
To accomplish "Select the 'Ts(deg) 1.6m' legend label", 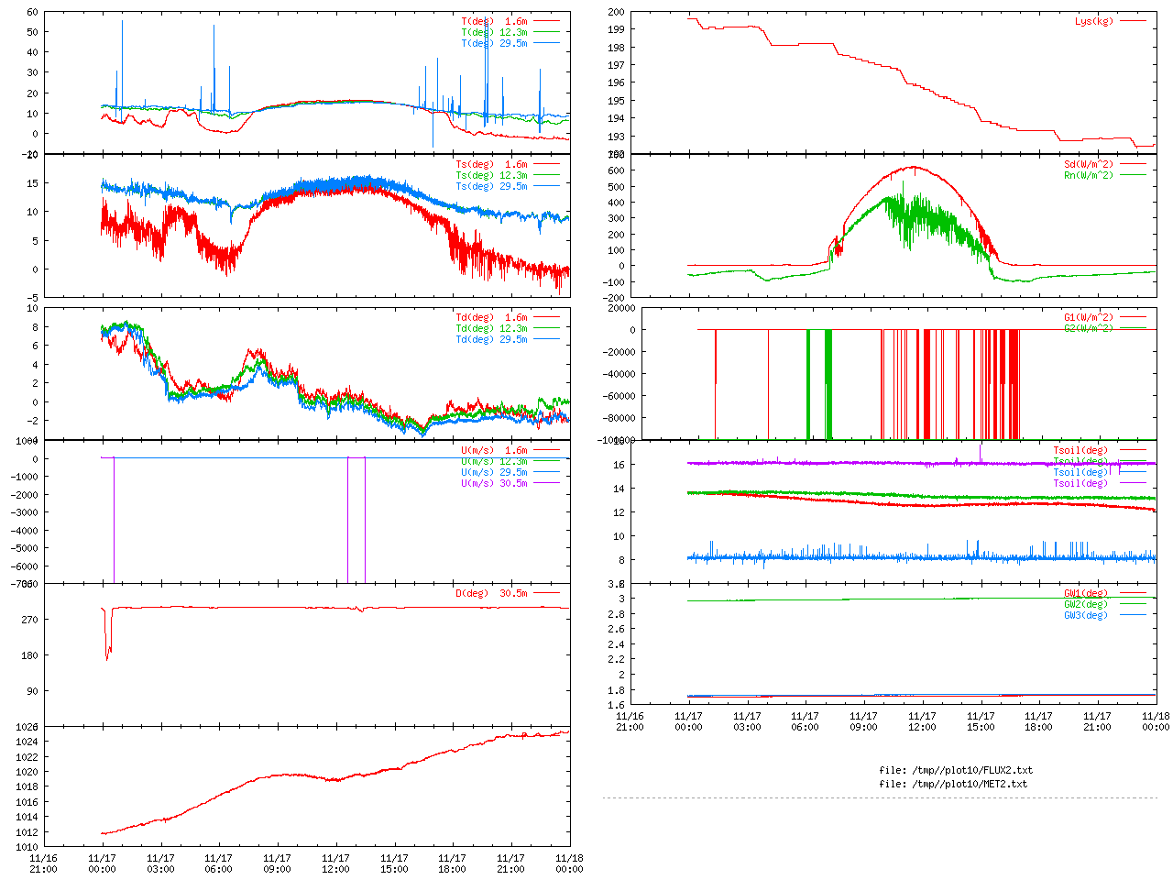I will (492, 165).
